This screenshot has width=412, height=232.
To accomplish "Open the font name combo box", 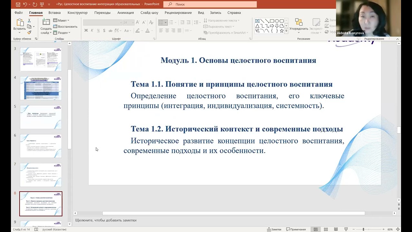I will 103,22.
